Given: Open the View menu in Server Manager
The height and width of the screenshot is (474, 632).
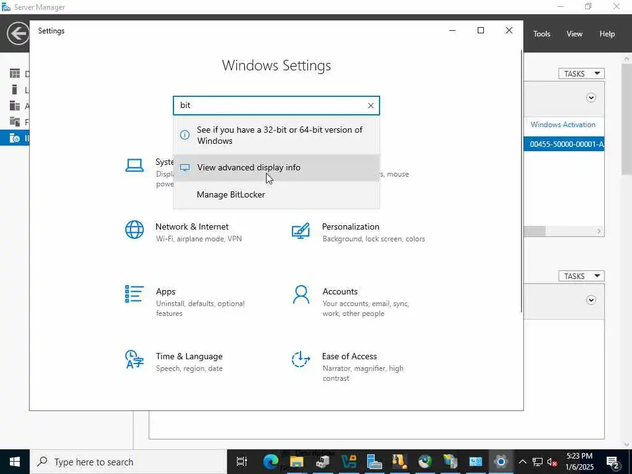Looking at the screenshot, I should point(574,34).
